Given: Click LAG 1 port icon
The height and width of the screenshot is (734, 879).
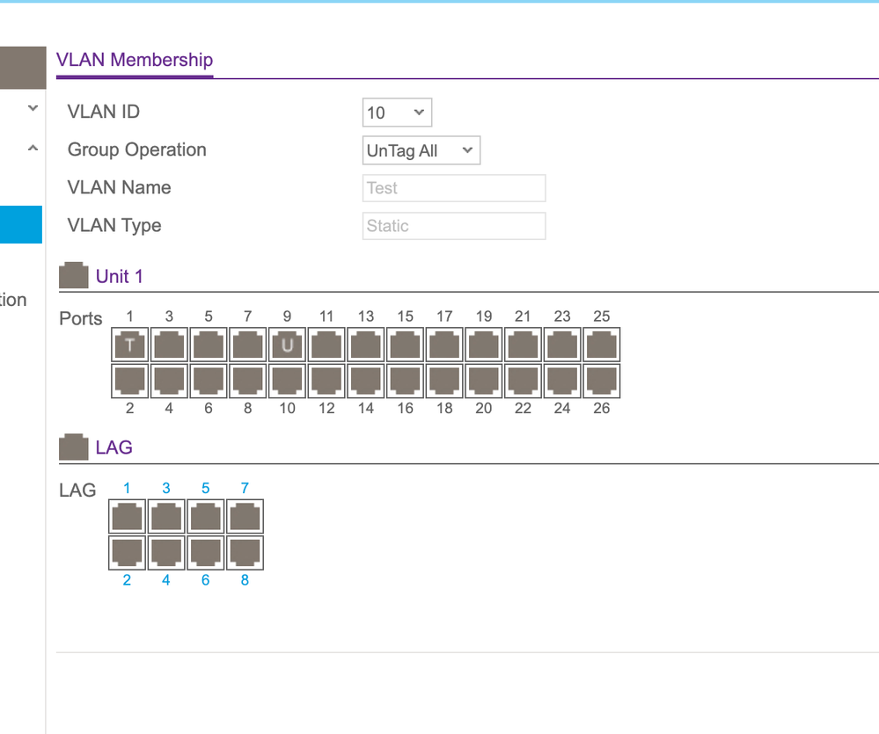Looking at the screenshot, I should coord(127,517).
